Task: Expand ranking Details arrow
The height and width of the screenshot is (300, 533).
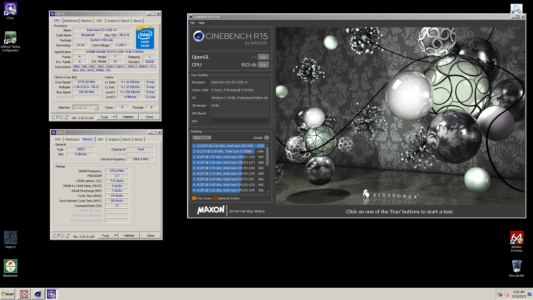Action: click(267, 138)
